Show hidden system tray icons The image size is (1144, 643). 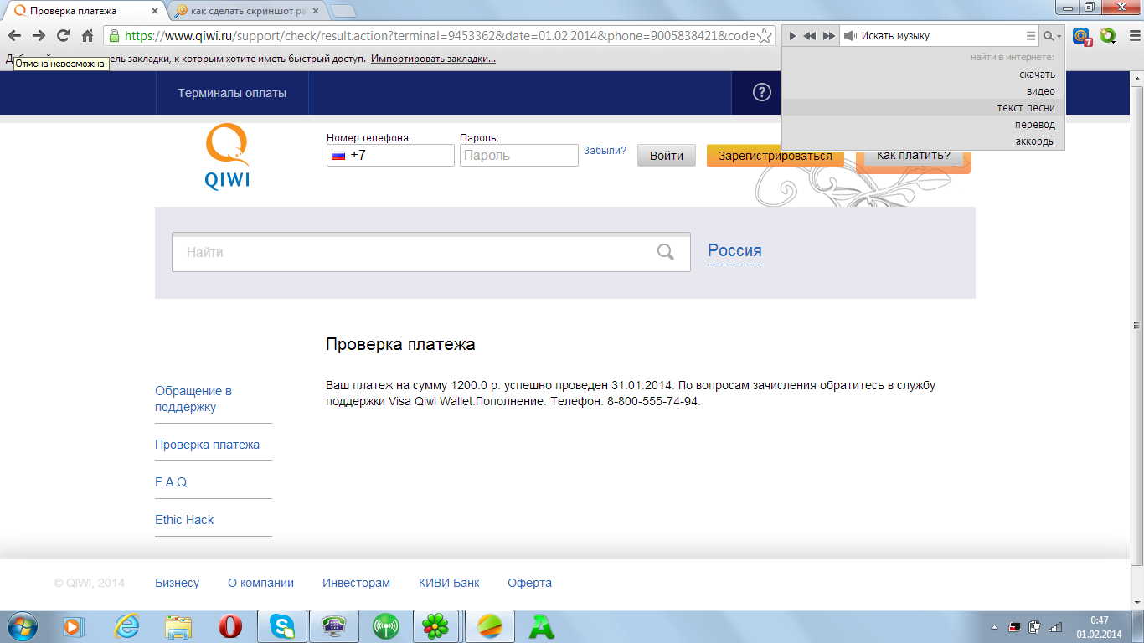pyautogui.click(x=994, y=626)
